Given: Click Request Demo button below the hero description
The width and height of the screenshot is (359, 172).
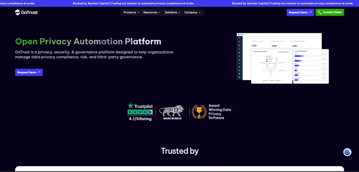Looking at the screenshot, I should [29, 72].
